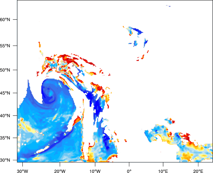213x173 pixels.
Task: Click the 50°N latitude label
Action: [x=5, y=70]
